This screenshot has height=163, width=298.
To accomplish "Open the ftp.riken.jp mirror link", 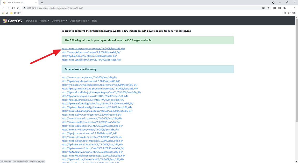I will (x=91, y=81).
